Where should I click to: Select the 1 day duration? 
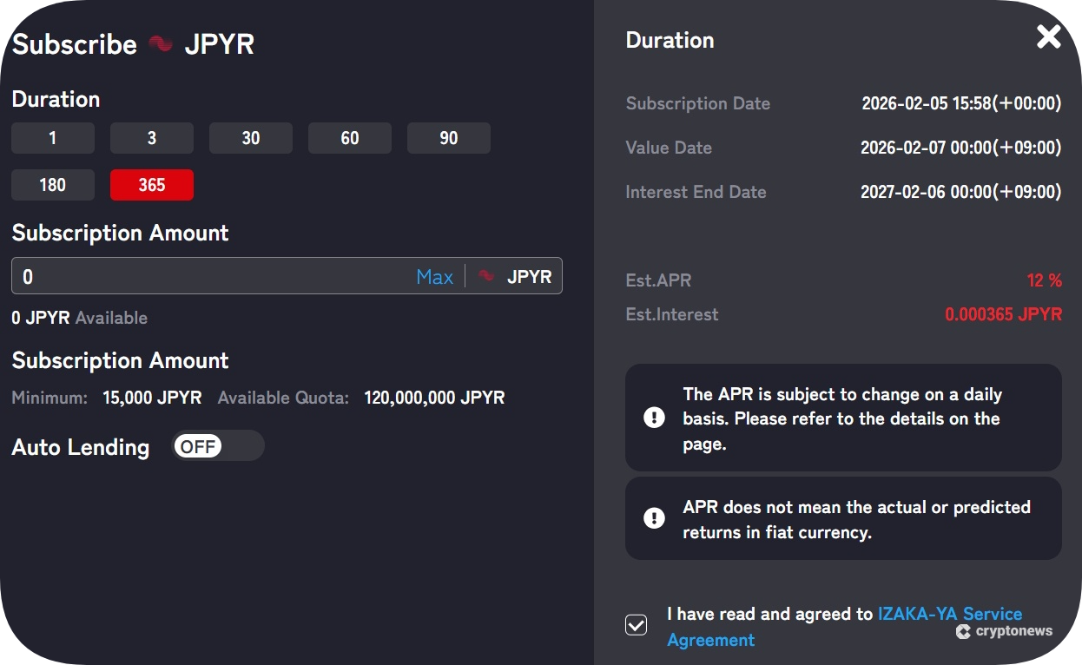(53, 138)
